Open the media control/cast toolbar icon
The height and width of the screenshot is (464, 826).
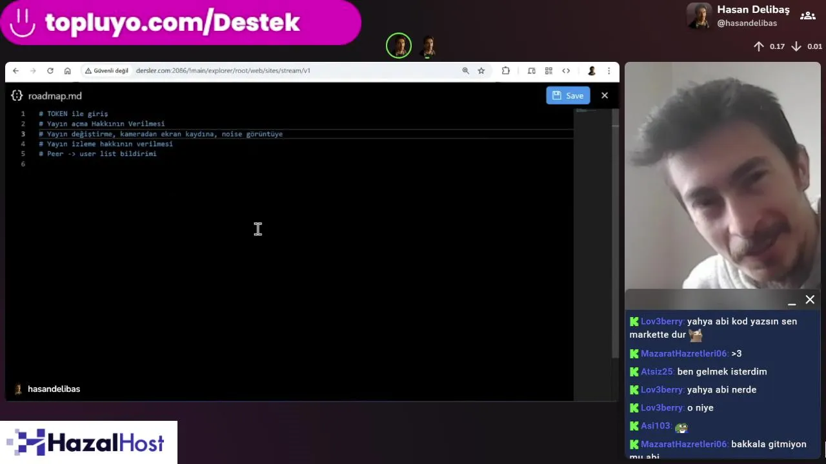pyautogui.click(x=532, y=71)
